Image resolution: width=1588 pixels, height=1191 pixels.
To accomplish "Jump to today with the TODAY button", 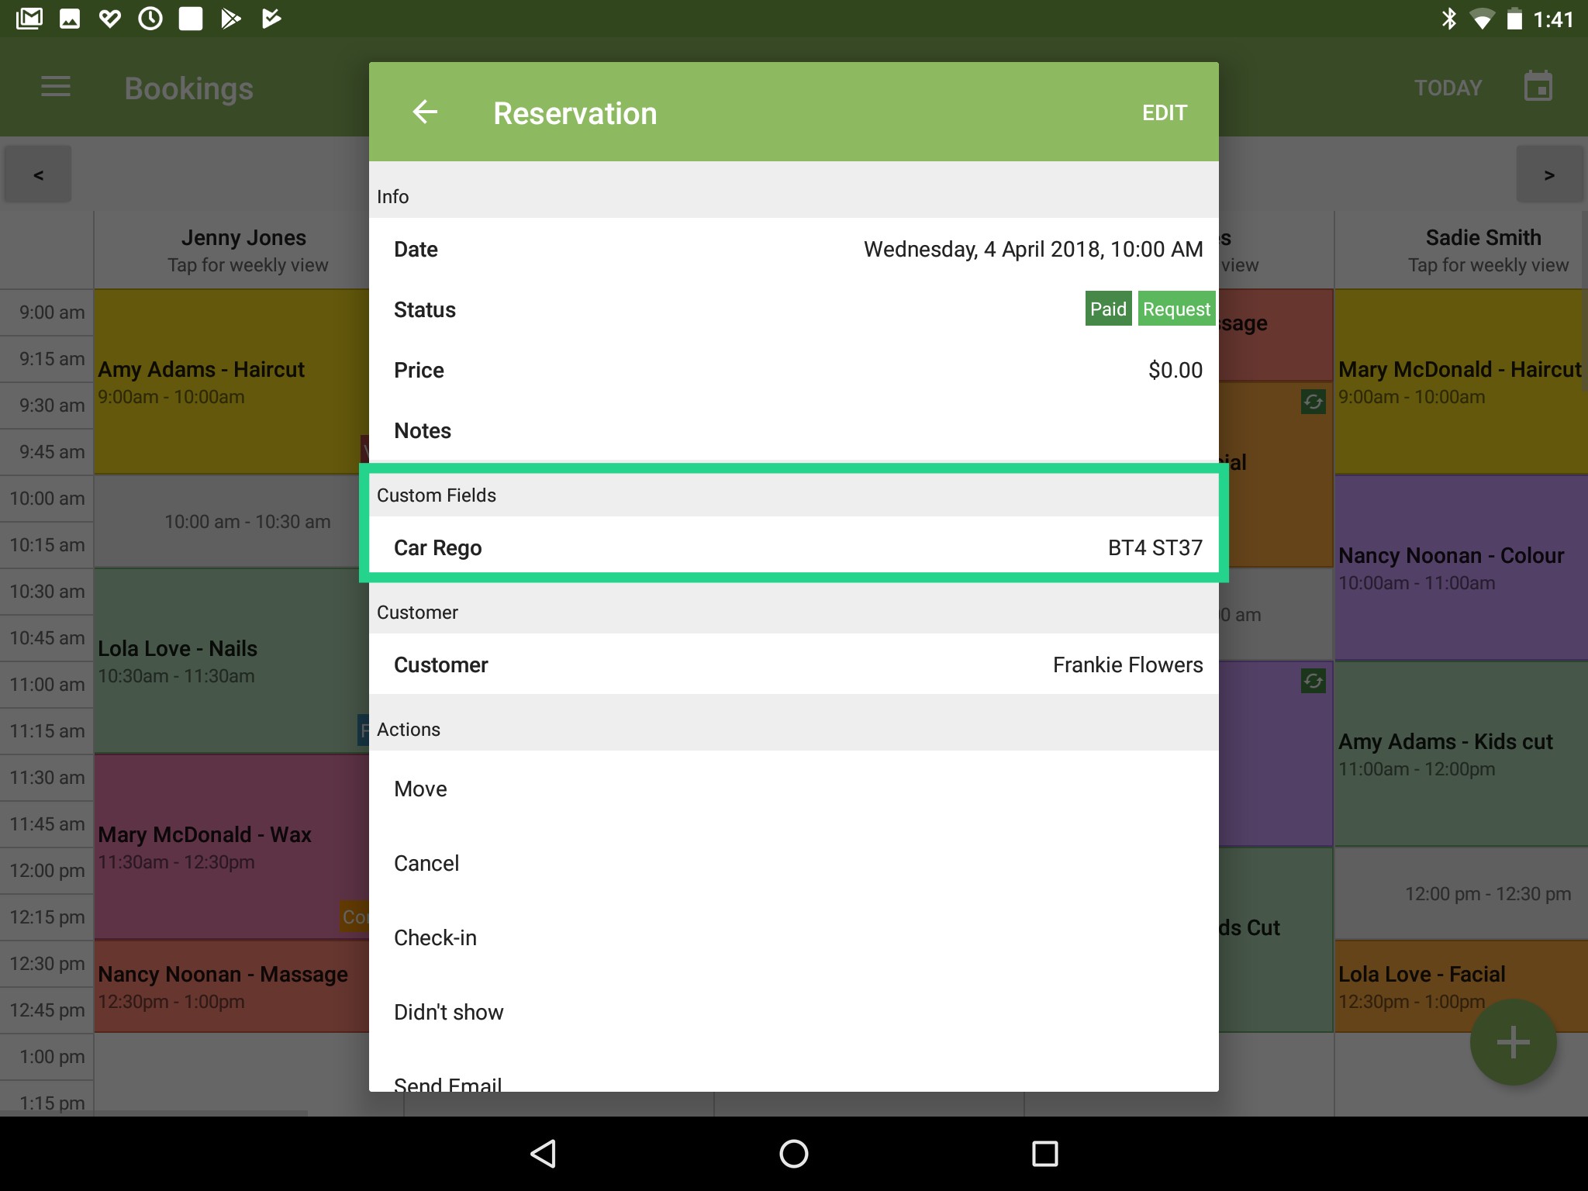I will pyautogui.click(x=1447, y=87).
